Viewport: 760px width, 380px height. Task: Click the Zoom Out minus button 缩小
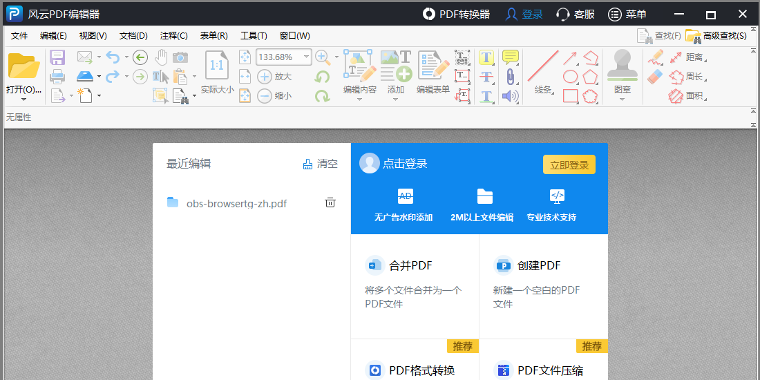[x=274, y=96]
